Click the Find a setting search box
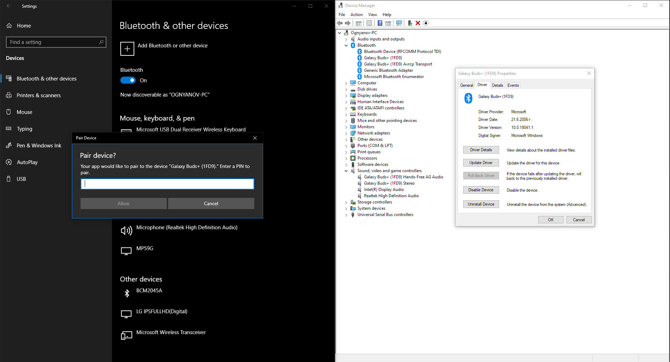The height and width of the screenshot is (362, 670). tap(56, 42)
